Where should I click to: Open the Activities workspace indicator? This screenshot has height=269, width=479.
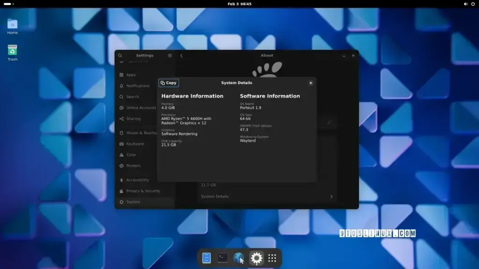(8, 4)
